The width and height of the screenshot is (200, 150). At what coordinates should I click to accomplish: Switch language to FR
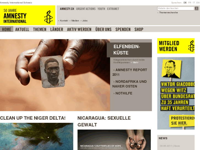click(190, 2)
